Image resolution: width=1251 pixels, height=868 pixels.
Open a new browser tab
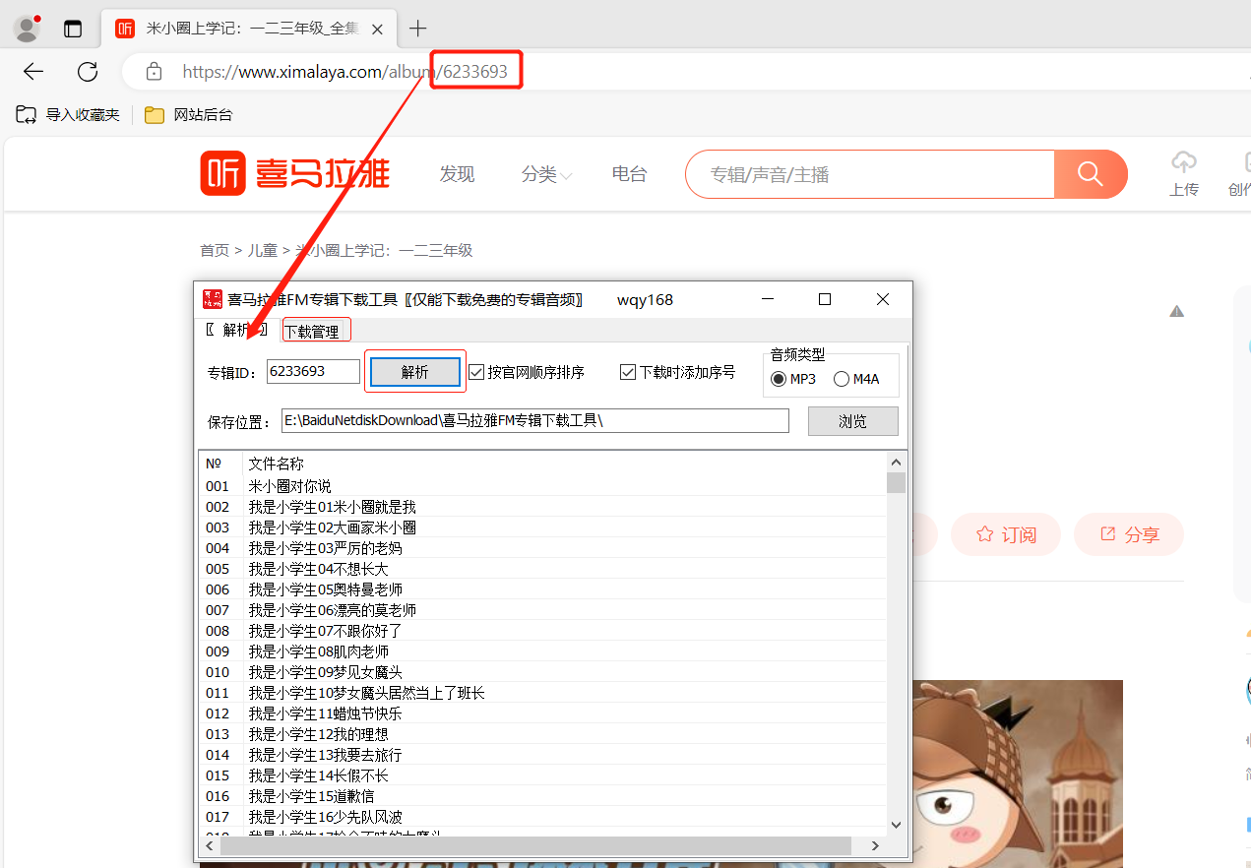pos(418,29)
